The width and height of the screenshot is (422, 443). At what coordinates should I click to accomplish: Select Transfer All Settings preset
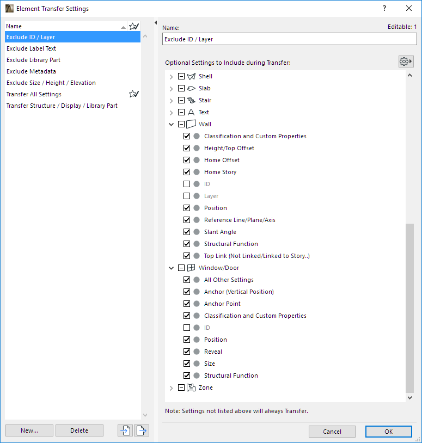(x=72, y=94)
